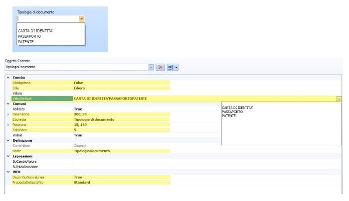Open the property sort options icon

172,67
